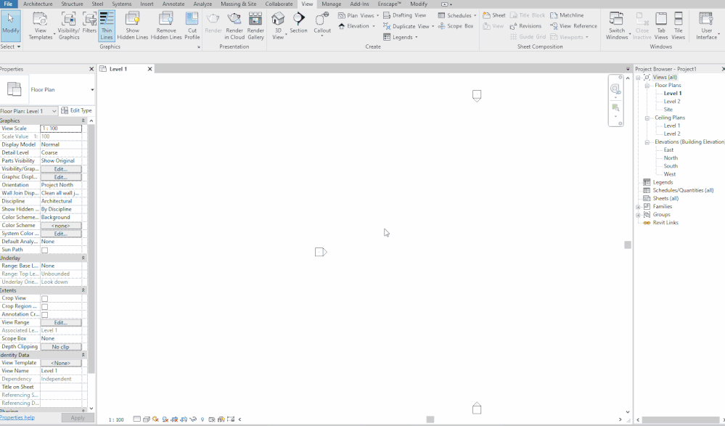Toggle Annotation Crop checkbox
The height and width of the screenshot is (426, 725).
pyautogui.click(x=45, y=315)
